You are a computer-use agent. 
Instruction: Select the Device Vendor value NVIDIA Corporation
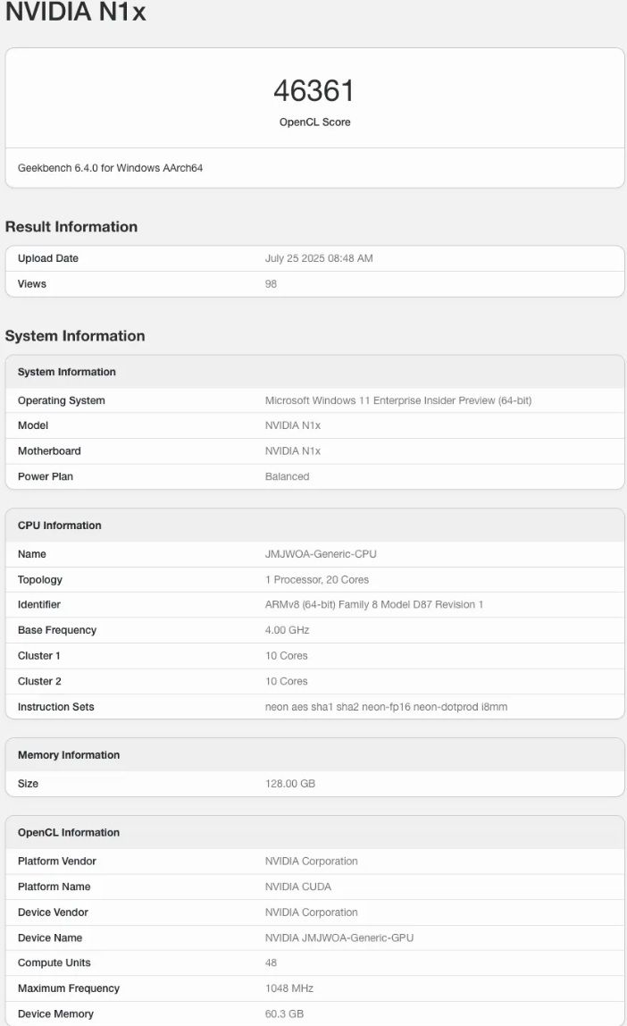click(x=311, y=912)
